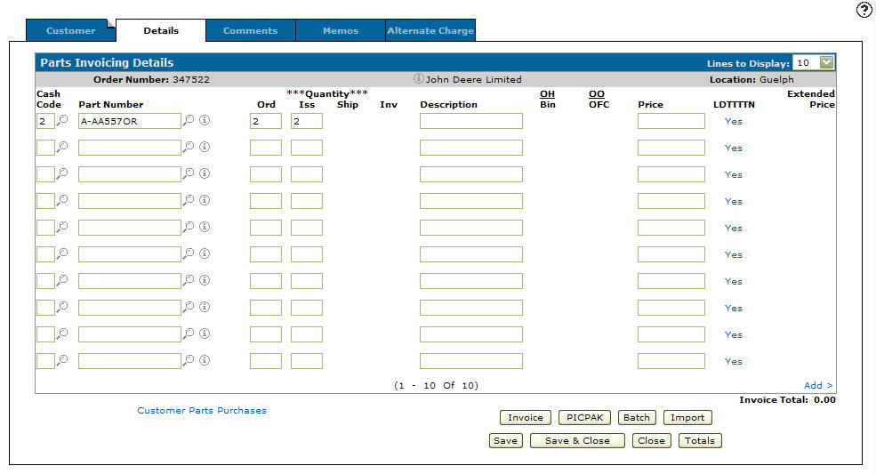The width and height of the screenshot is (876, 474).
Task: Open the Lines to Display dropdown
Action: [826, 63]
